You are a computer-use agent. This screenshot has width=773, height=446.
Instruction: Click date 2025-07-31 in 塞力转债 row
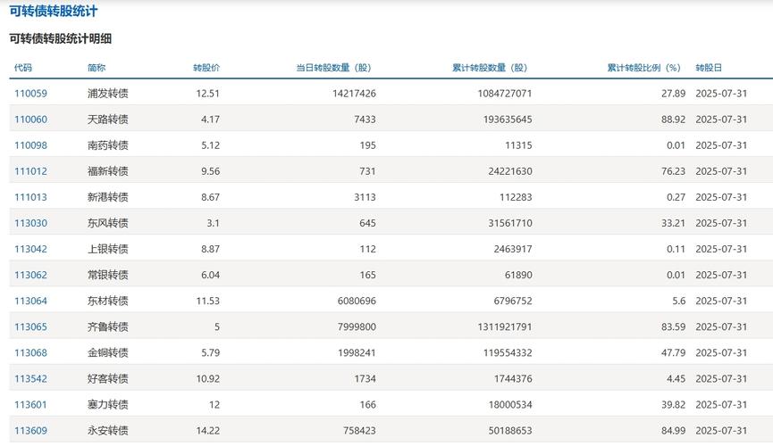721,405
